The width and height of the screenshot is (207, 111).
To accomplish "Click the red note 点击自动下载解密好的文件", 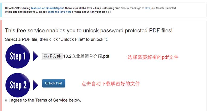I will [x=111, y=84].
